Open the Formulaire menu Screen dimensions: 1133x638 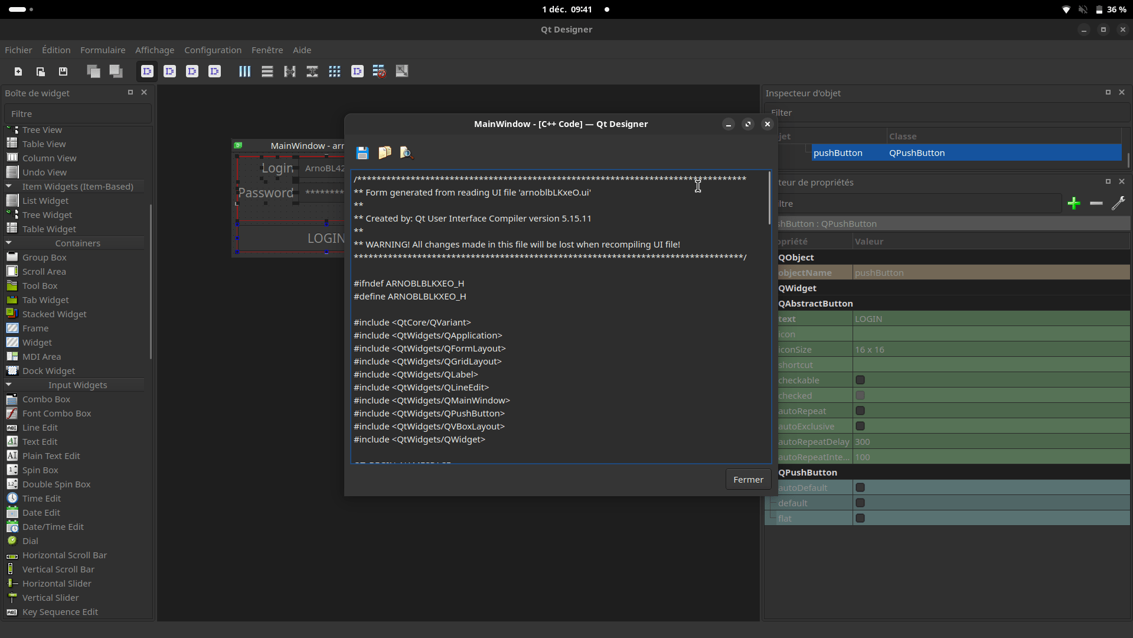click(103, 50)
